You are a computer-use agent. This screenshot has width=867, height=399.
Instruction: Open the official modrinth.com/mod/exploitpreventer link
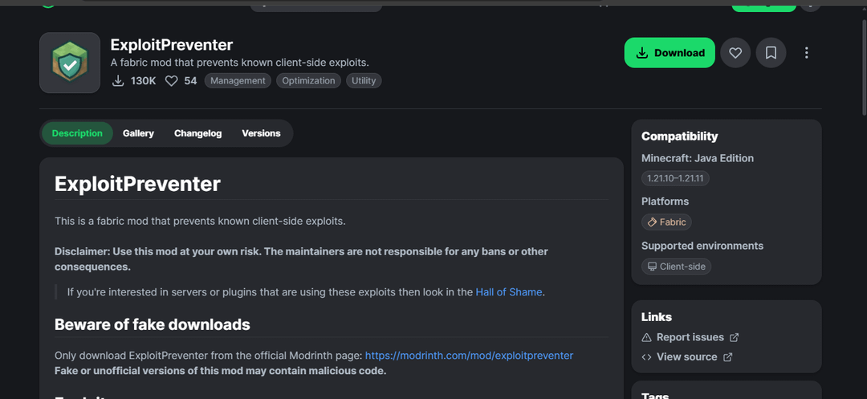click(469, 355)
